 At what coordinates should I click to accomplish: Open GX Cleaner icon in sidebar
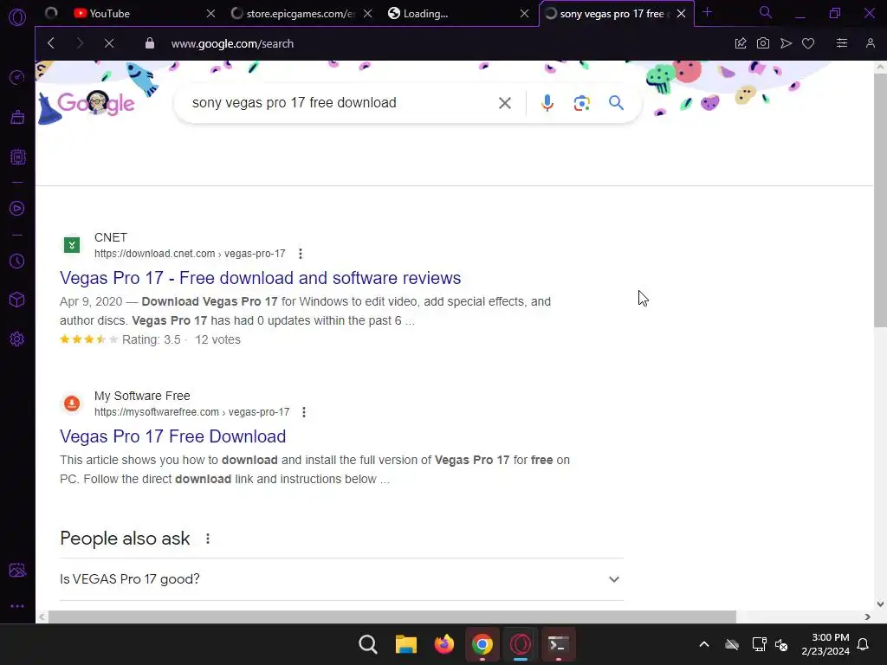pos(17,117)
